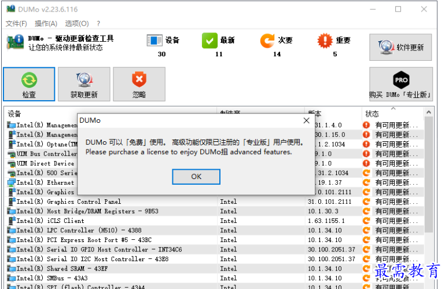Click Intel manufacturer cell in SMBus row

228,278
